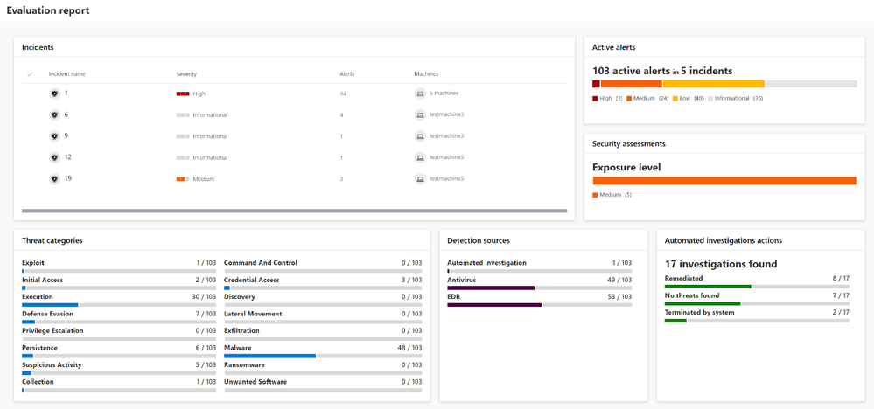Open the testmachine3 link in incident 6 row
The width and height of the screenshot is (874, 409).
[446, 114]
